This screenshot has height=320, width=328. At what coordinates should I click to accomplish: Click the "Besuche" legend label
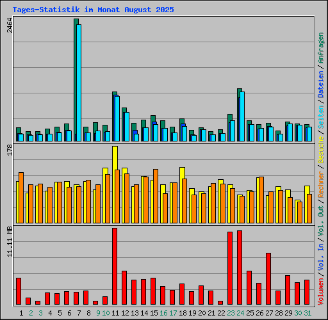click(x=321, y=150)
